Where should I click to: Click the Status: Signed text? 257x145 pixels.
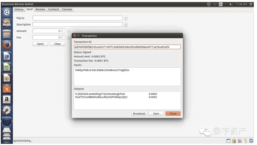pos(83,52)
